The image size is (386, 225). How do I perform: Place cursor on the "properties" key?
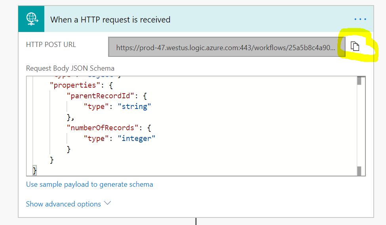pyautogui.click(x=73, y=85)
